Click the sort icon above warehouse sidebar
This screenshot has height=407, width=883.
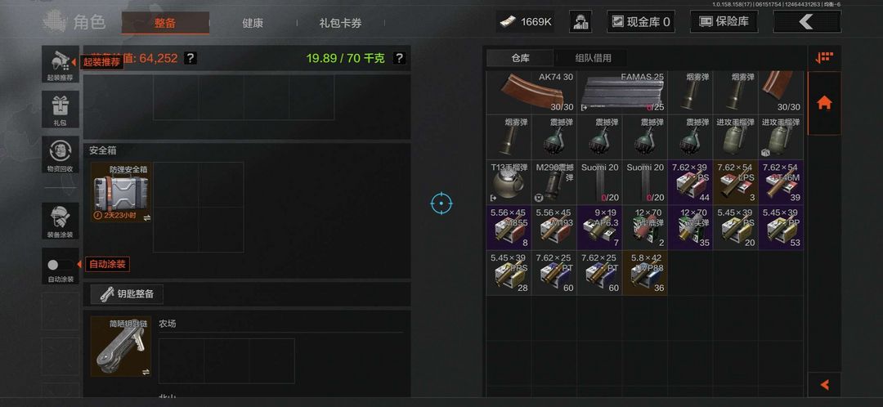pos(824,57)
